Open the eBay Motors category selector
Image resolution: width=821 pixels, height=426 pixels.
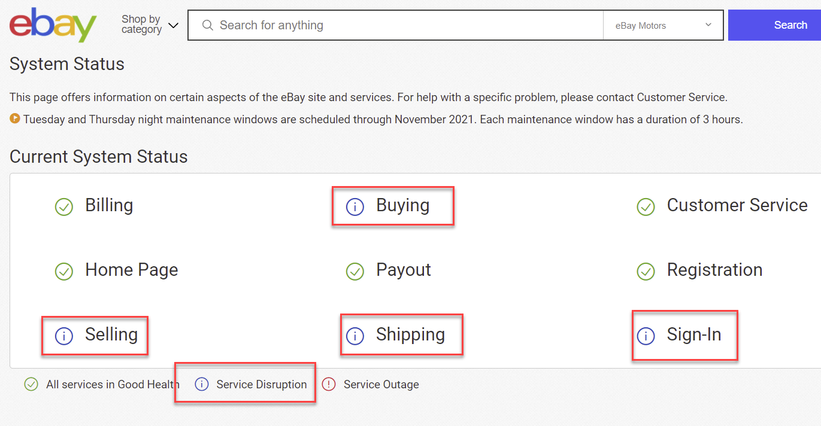point(664,25)
